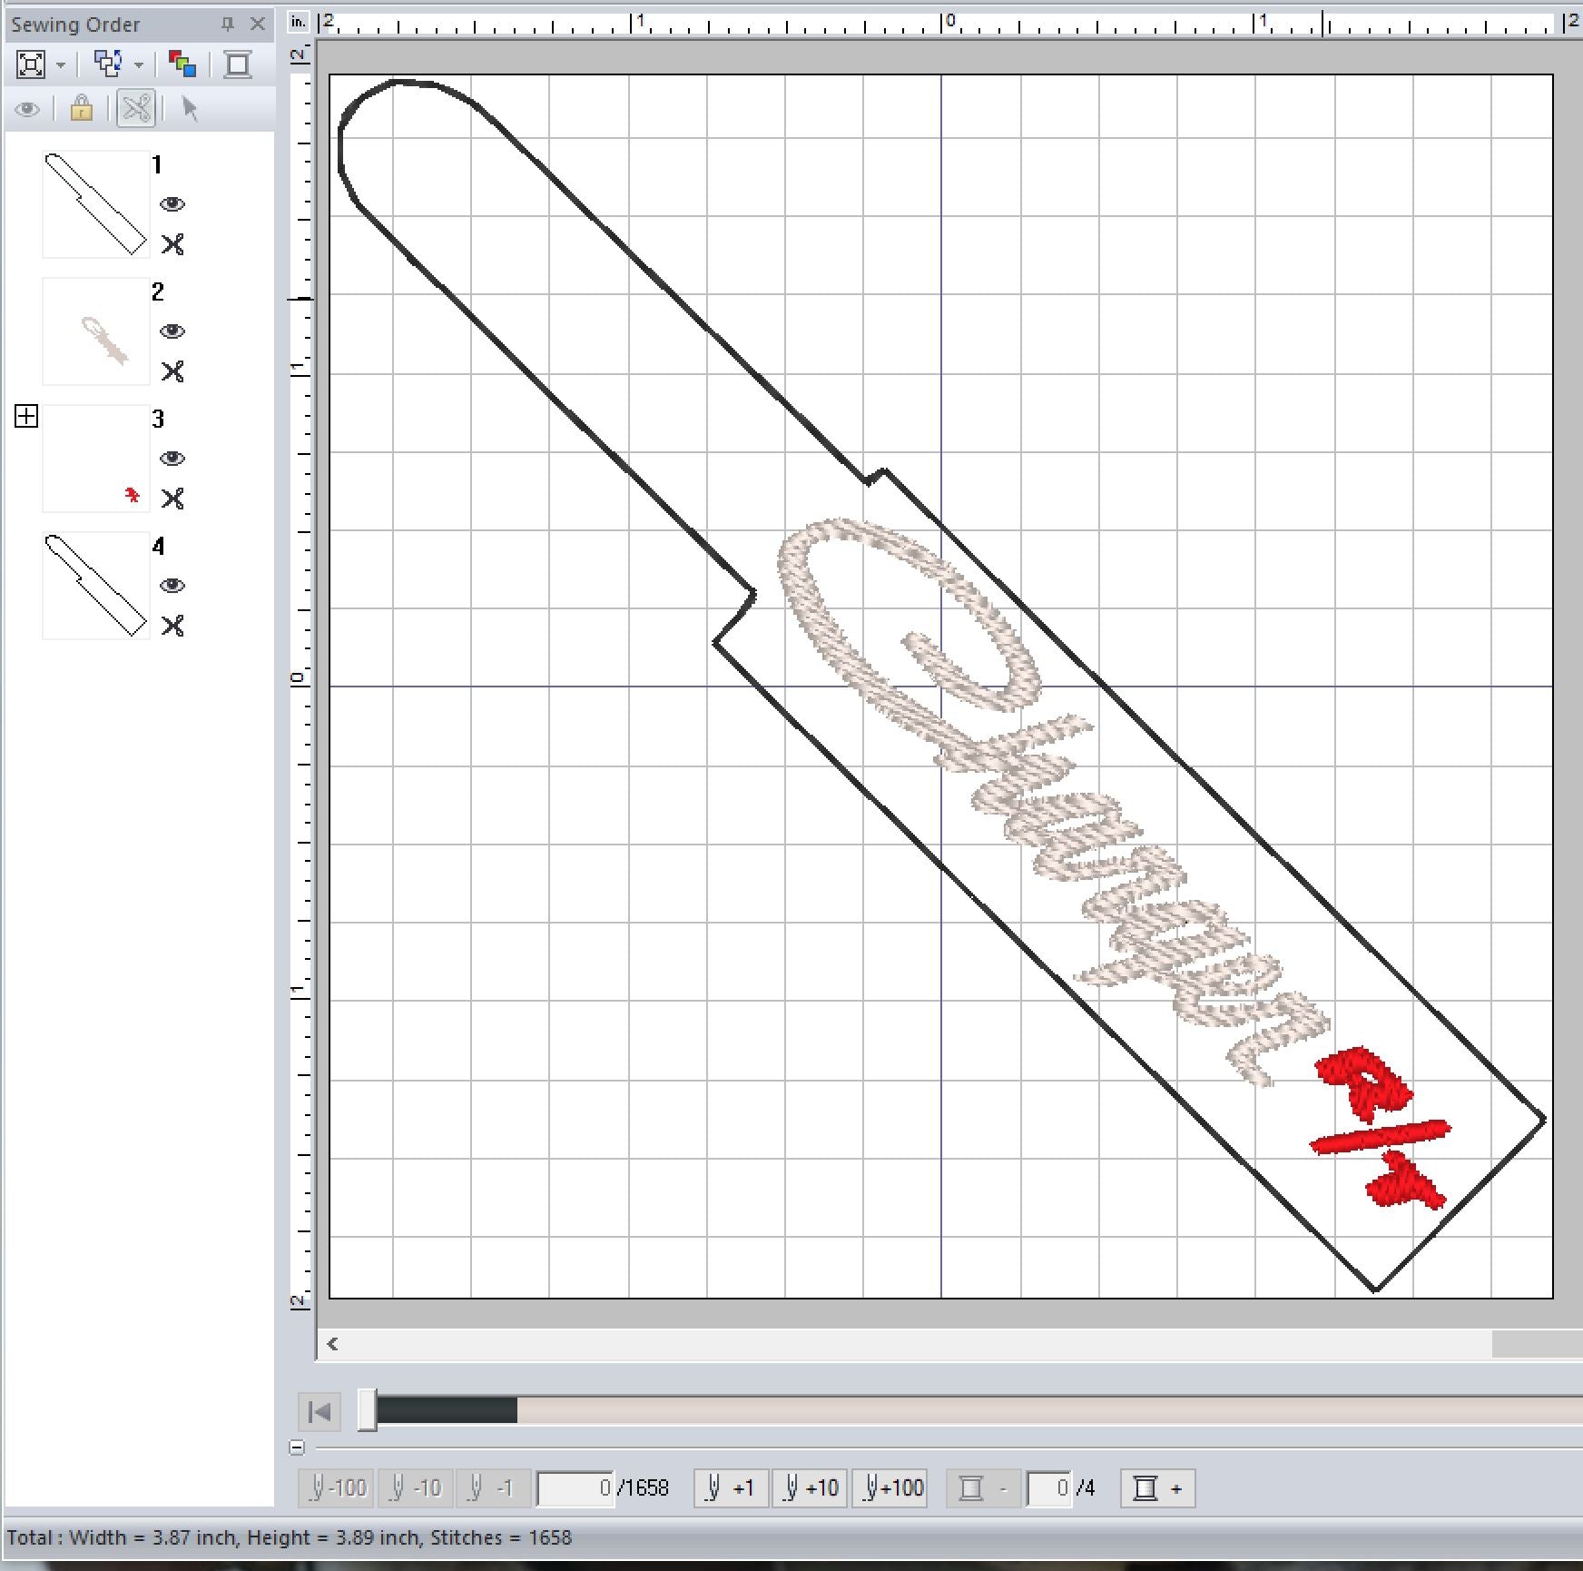Click the Show/Hide eye toolbar icon

[x=27, y=110]
